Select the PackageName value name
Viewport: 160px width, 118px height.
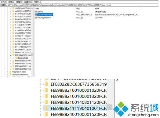(44, 18)
